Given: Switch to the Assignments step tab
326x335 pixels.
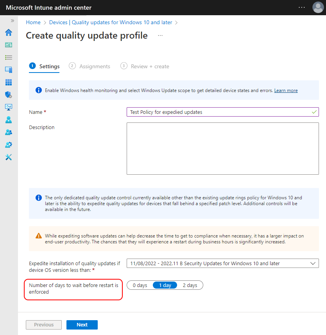Looking at the screenshot, I should (90, 66).
